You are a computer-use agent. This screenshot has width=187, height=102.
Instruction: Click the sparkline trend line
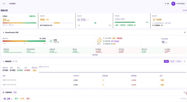coord(112,72)
